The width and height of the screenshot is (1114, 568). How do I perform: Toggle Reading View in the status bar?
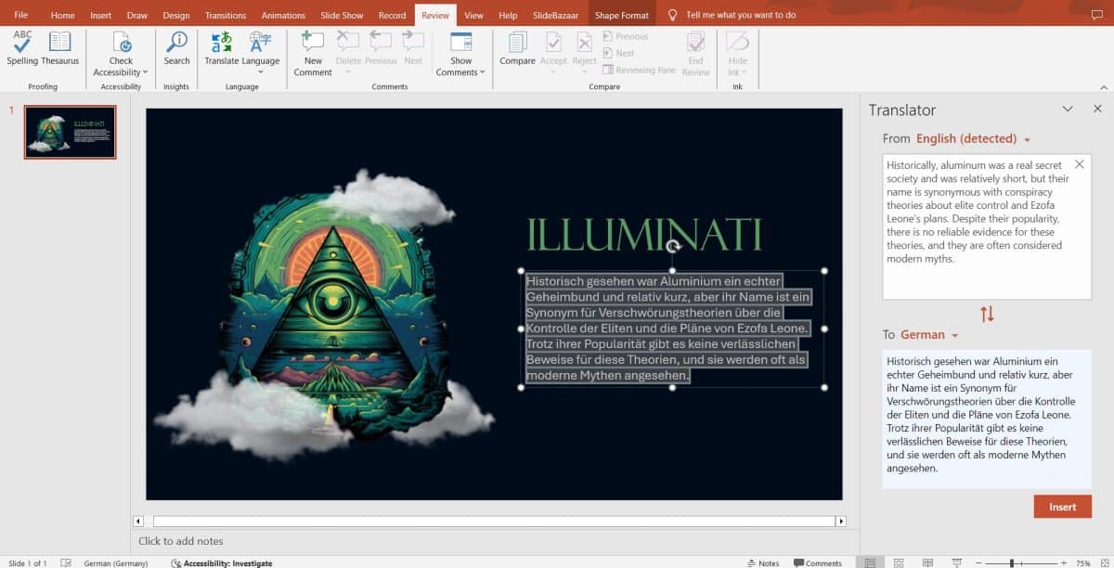pyautogui.click(x=926, y=562)
